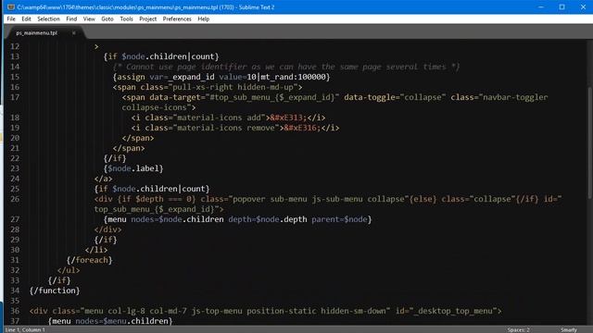
Task: Click '&#xE313;' entity on line 18
Action: (288, 117)
